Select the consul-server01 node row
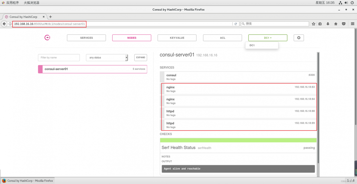 [x=93, y=69]
